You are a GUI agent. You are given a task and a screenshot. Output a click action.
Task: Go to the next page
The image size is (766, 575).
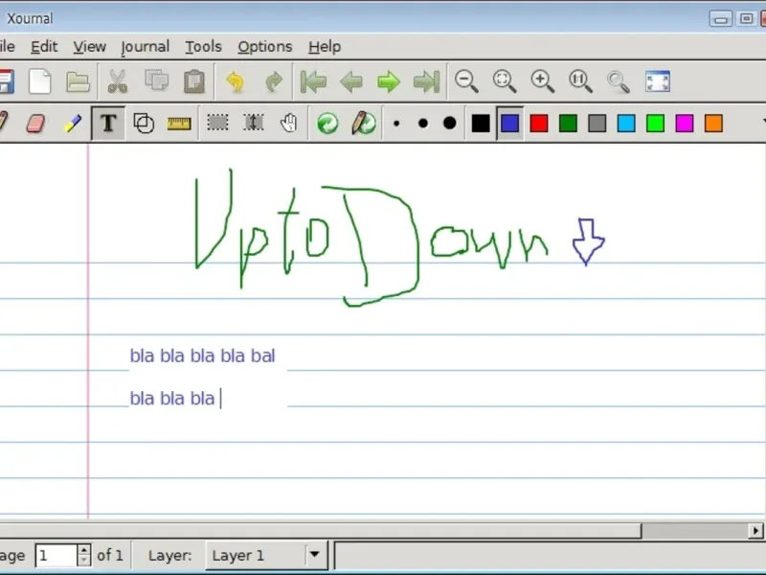[389, 81]
